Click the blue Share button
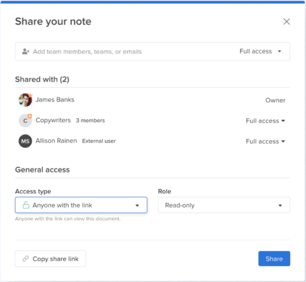 coord(274,258)
